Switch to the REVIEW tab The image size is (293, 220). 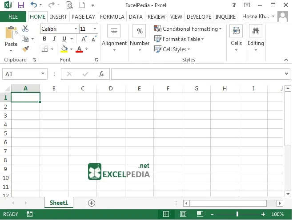(157, 17)
